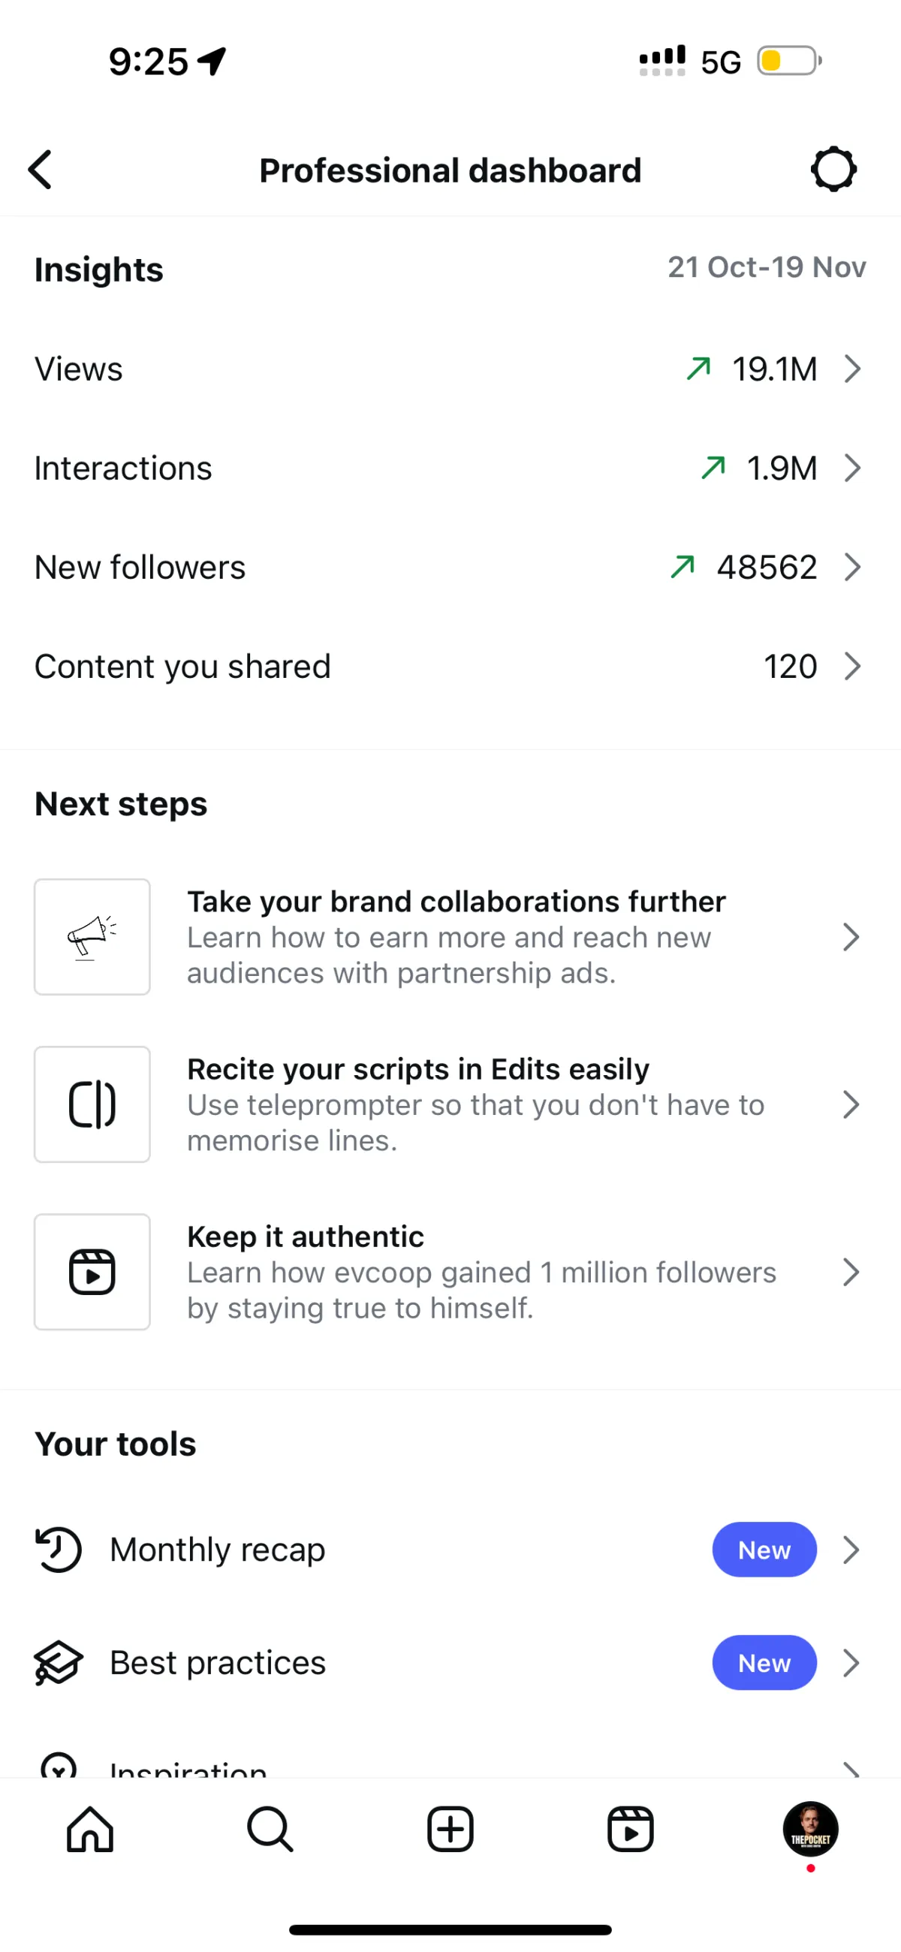This screenshot has height=1952, width=901.
Task: Open Best practices tool row
Action: click(x=218, y=1662)
